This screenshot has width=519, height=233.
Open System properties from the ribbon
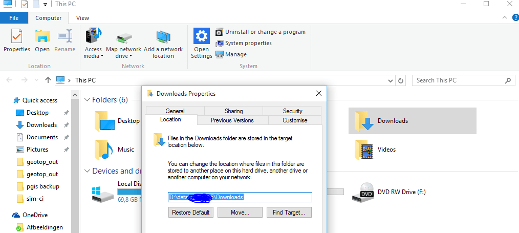[244, 44]
